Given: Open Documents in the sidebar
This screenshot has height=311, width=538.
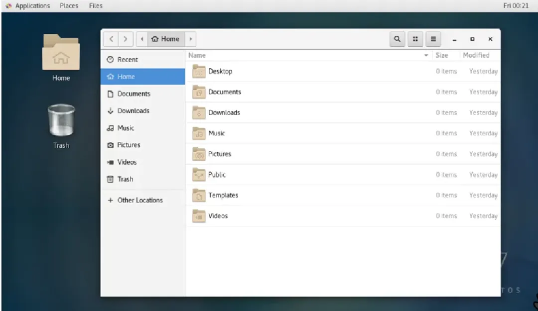Looking at the screenshot, I should (x=143, y=94).
